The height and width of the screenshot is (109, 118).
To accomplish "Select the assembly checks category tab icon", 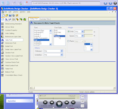I will tap(21, 19).
